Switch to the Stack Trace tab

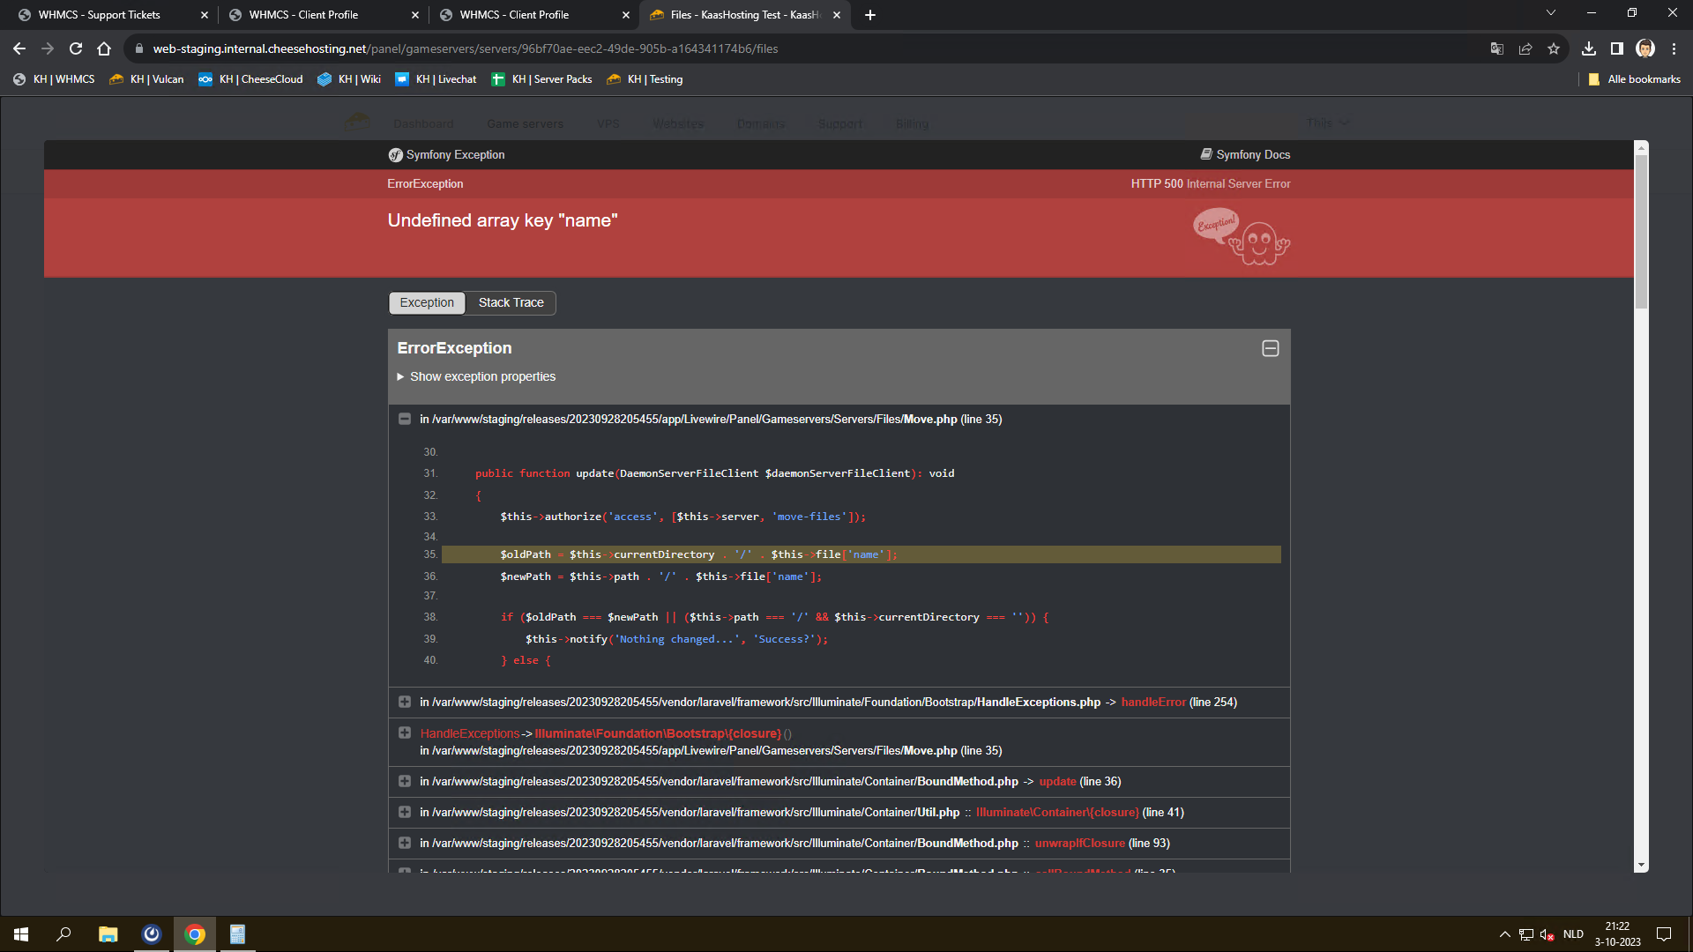(511, 302)
